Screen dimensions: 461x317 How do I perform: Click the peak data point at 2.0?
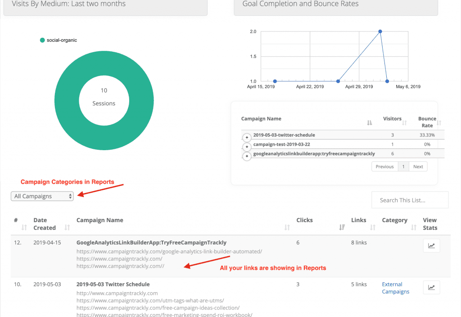pyautogui.click(x=380, y=31)
